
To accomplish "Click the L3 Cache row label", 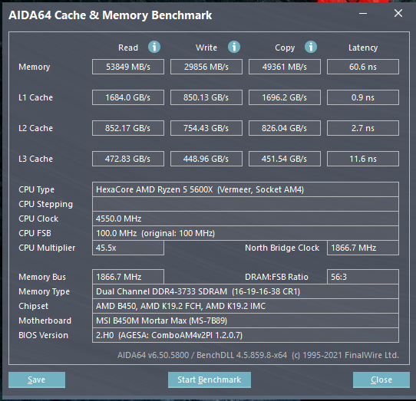I will pos(35,159).
